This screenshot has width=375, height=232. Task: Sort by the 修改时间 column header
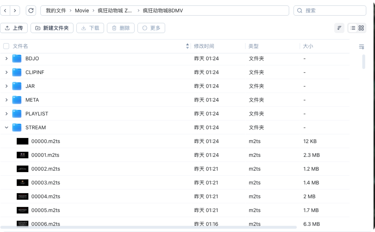click(204, 46)
